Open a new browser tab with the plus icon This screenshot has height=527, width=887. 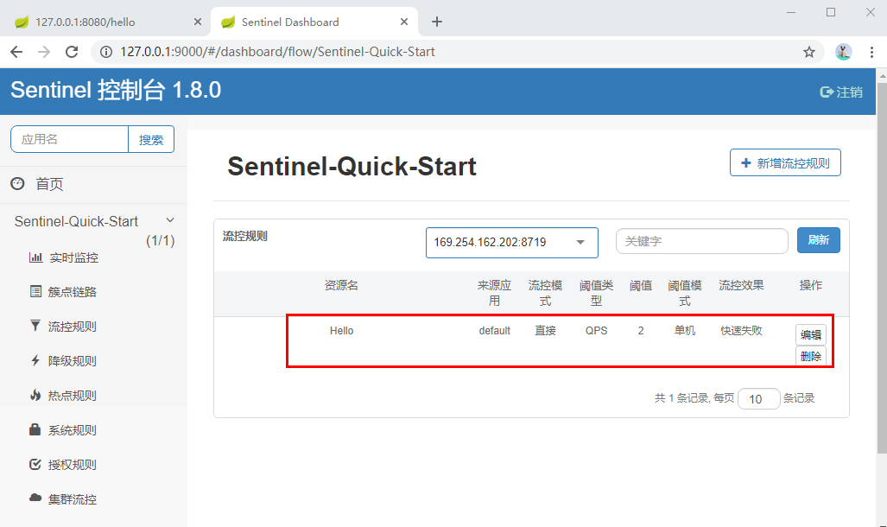pyautogui.click(x=437, y=22)
